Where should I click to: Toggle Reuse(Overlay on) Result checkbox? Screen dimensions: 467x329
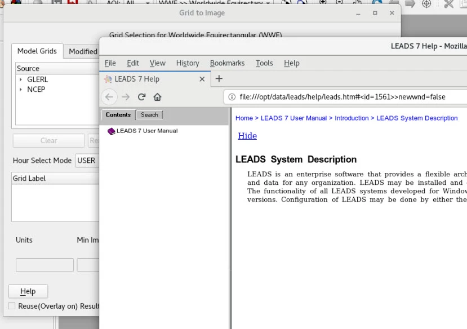[x=12, y=306]
